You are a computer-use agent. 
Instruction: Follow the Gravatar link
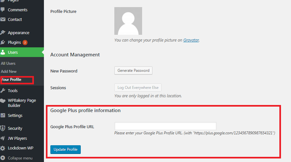click(x=191, y=40)
